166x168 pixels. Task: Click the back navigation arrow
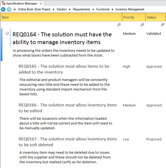coord(3,9)
